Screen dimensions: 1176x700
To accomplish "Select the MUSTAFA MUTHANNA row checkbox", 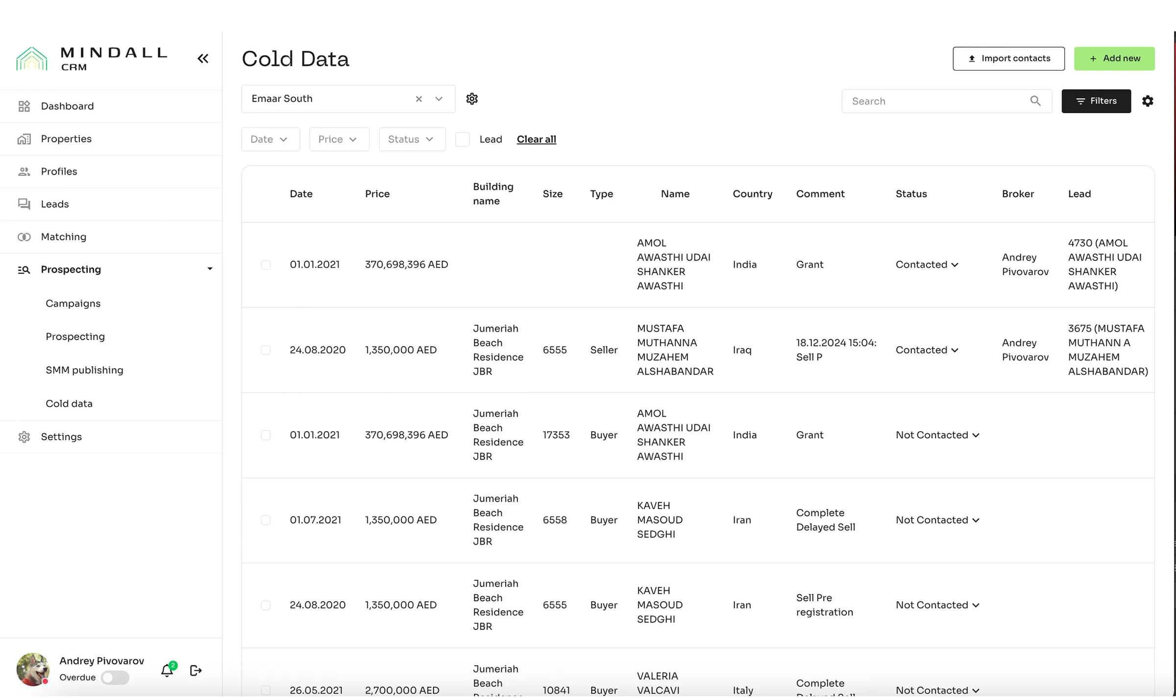I will 266,350.
